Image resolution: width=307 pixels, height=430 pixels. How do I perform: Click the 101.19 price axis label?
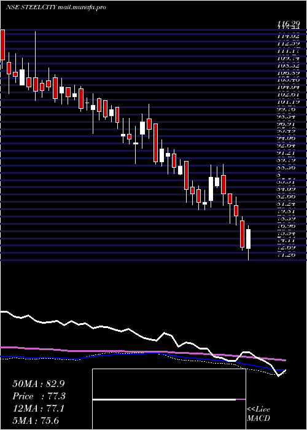click(287, 103)
